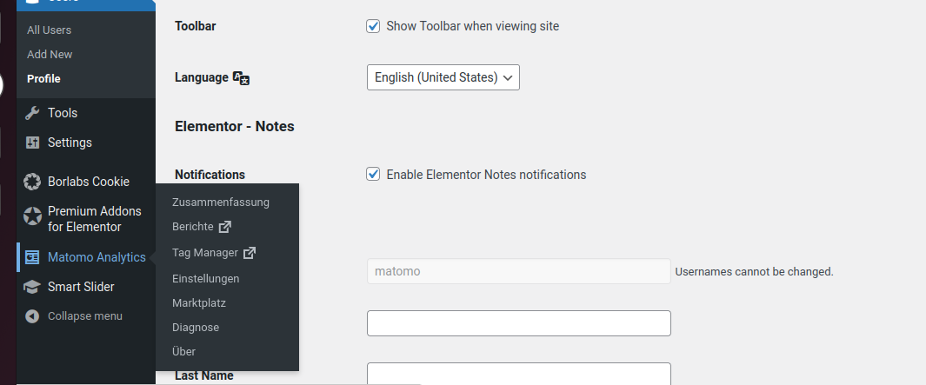Click the Toolbar row label
The width and height of the screenshot is (926, 385).
196,26
